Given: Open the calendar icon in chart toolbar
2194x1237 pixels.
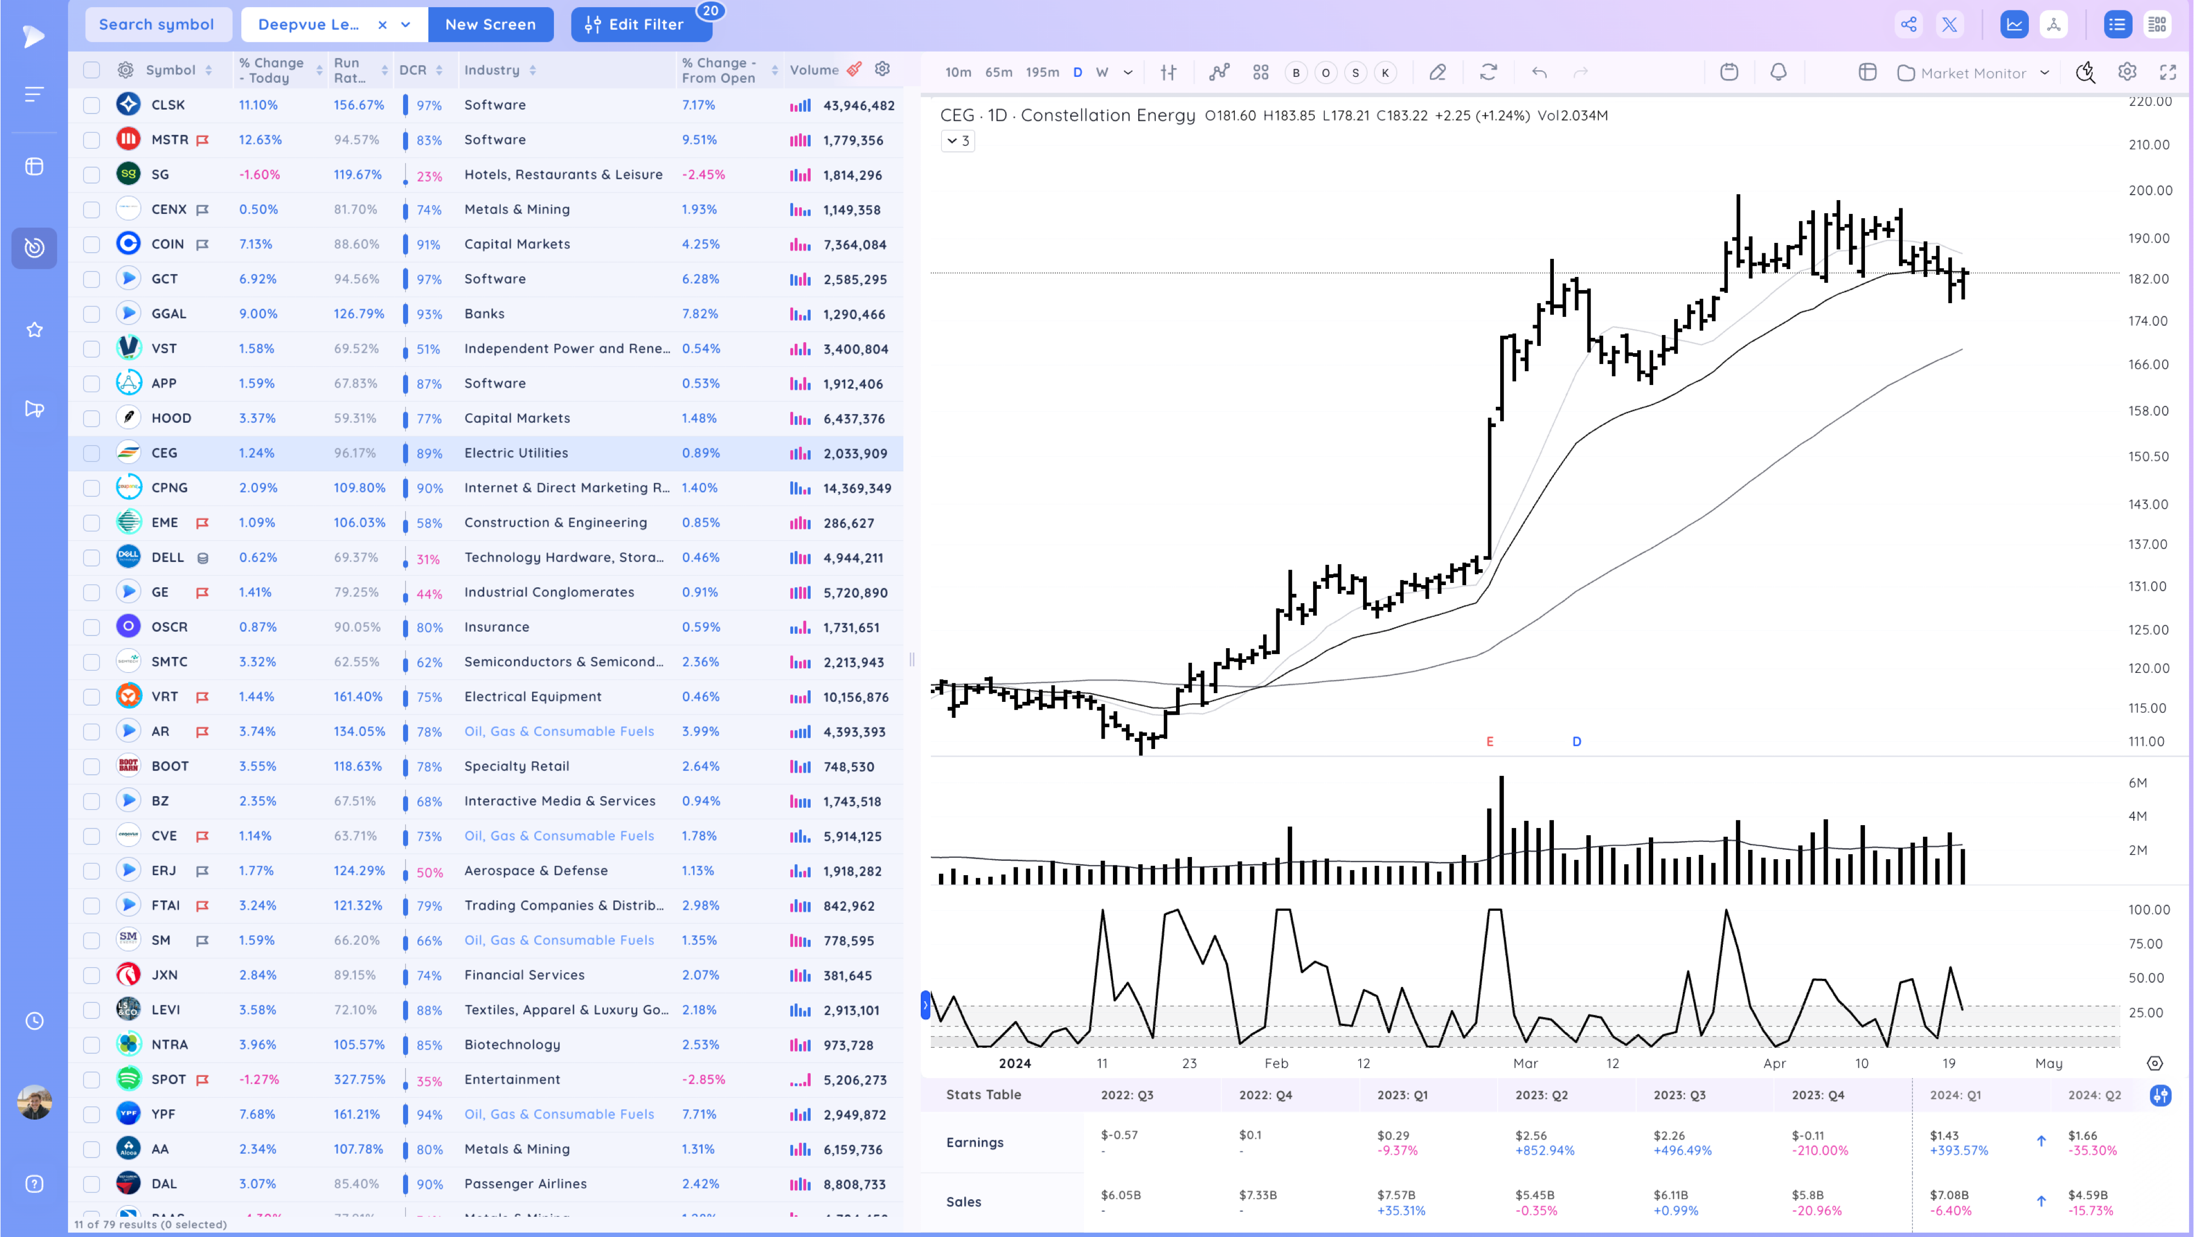Looking at the screenshot, I should point(1729,72).
